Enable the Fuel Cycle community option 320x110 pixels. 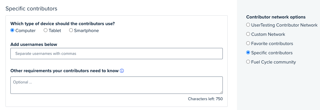click(x=248, y=62)
